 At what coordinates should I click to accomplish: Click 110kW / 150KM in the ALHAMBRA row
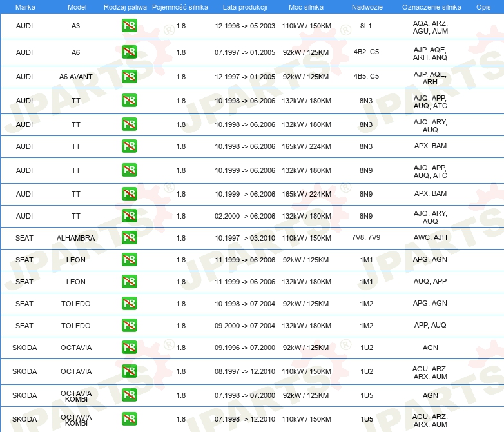[306, 238]
